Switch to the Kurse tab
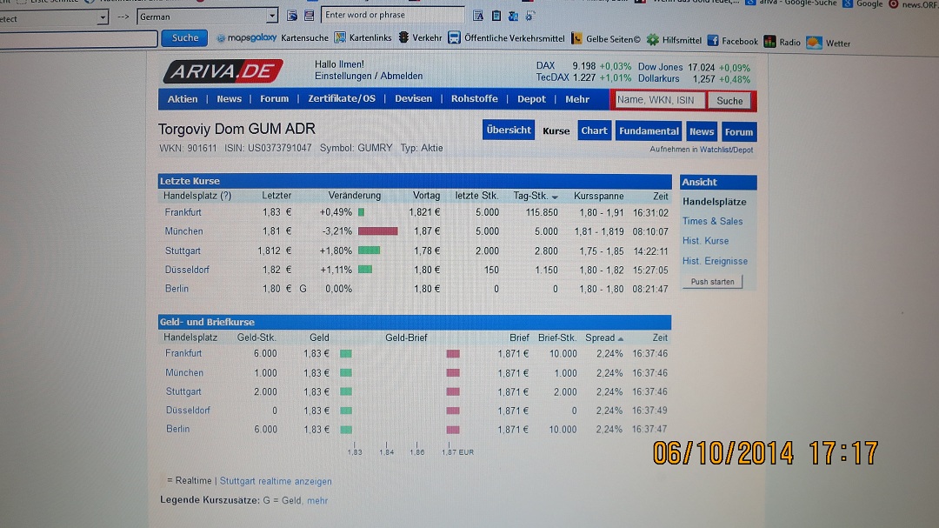The height and width of the screenshot is (528, 939). pos(556,131)
